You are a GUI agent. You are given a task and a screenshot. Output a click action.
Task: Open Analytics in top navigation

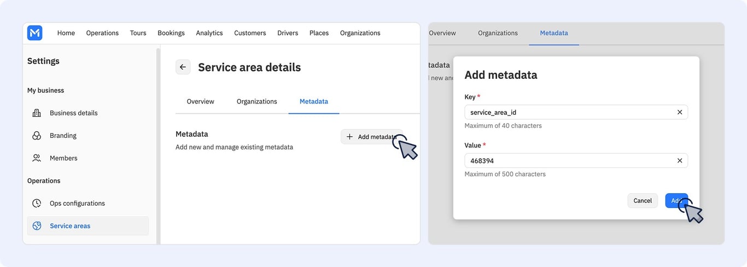[x=209, y=33]
